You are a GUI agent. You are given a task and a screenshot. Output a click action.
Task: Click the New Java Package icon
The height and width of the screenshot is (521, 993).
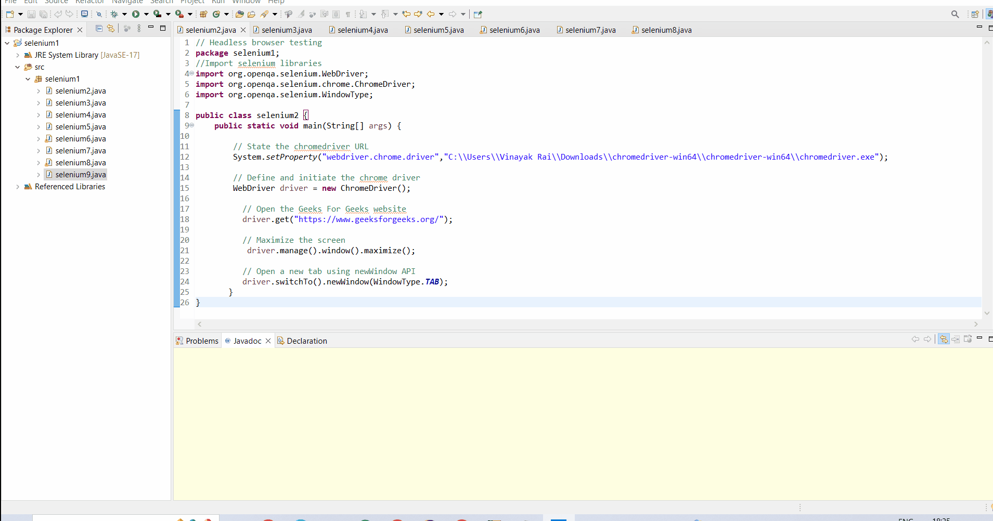point(203,14)
